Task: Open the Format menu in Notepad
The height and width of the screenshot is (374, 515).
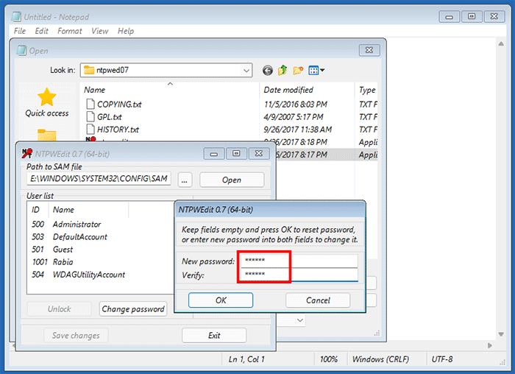Action: click(69, 31)
